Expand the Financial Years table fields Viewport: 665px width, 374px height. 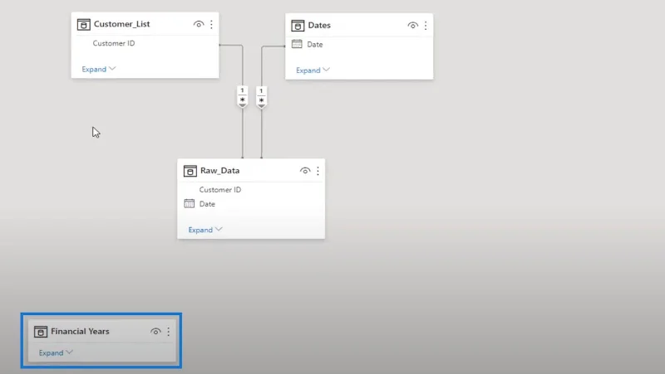point(56,352)
